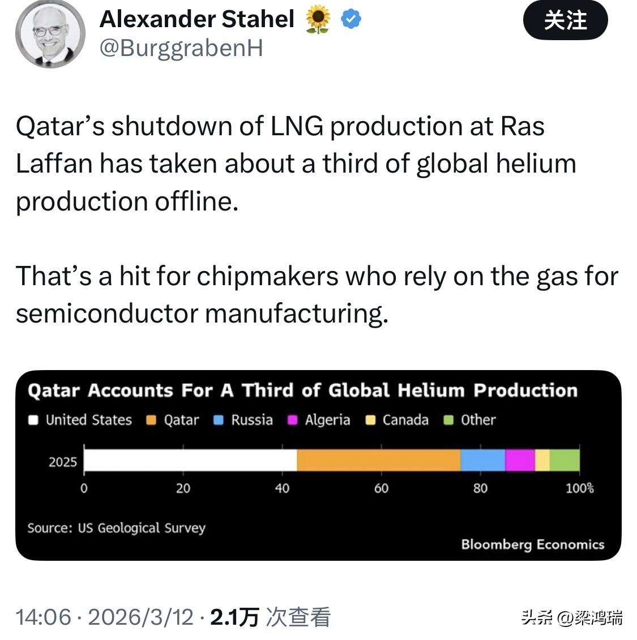The width and height of the screenshot is (637, 640).
Task: Click the magenta Algeria bar segment
Action: (520, 460)
